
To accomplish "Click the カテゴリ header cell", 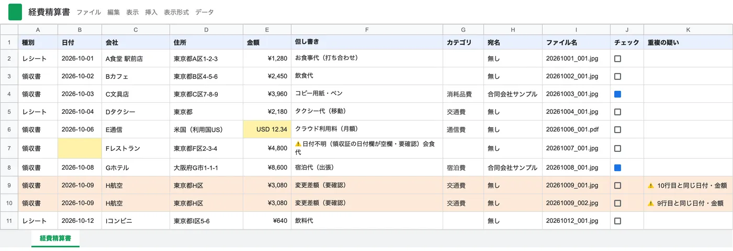I will pyautogui.click(x=463, y=42).
